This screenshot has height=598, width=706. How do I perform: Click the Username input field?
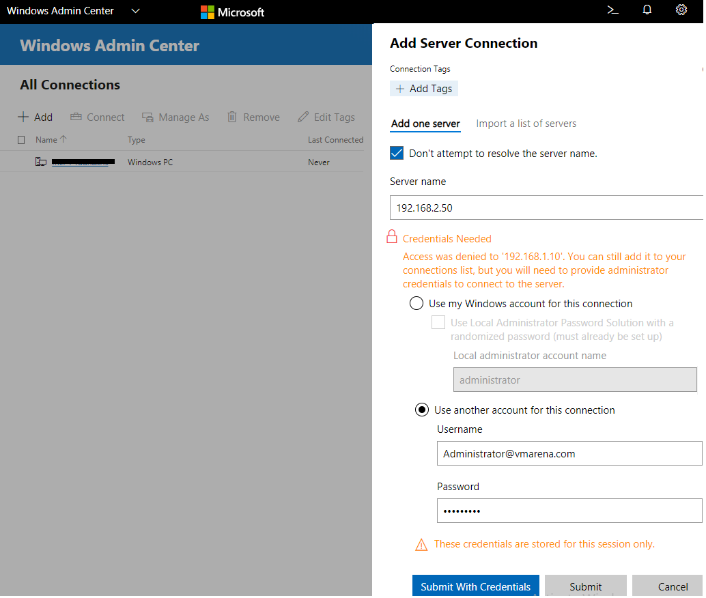(569, 453)
